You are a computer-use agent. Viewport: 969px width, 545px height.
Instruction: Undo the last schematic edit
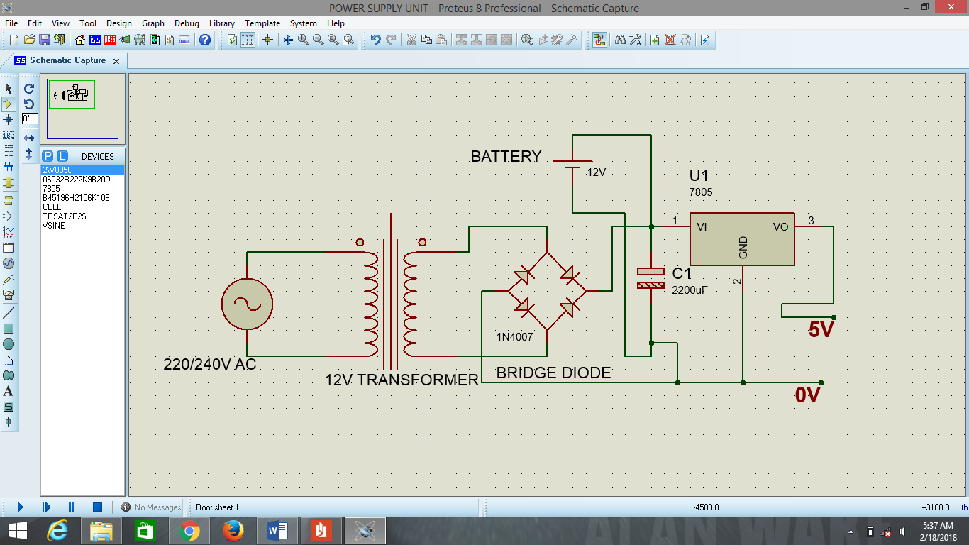pyautogui.click(x=375, y=40)
